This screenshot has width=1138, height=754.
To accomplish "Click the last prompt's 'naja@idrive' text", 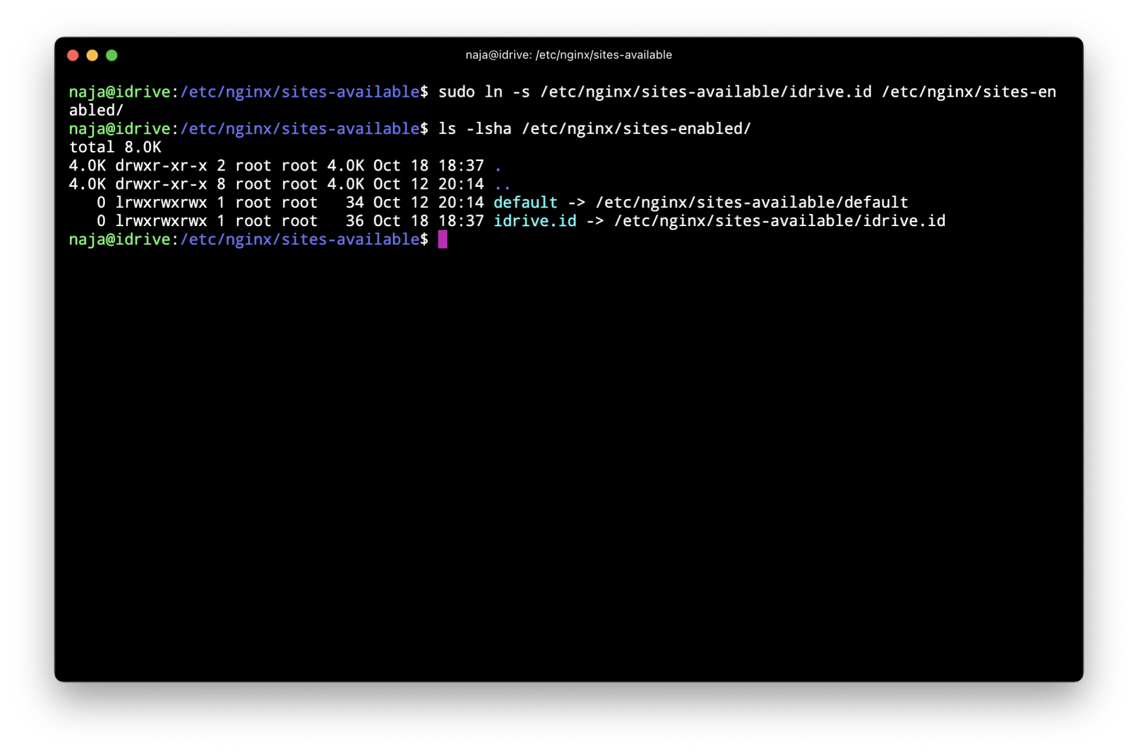I will (120, 239).
